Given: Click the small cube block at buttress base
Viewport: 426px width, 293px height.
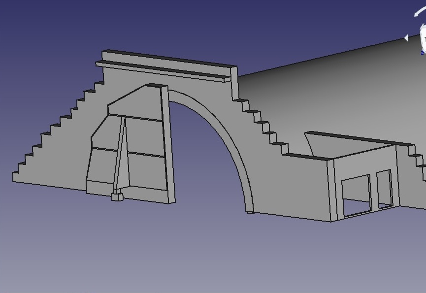Looking at the screenshot, I should pos(117,196).
